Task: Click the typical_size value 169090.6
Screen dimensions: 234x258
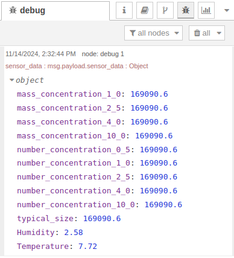Action: 102,219
